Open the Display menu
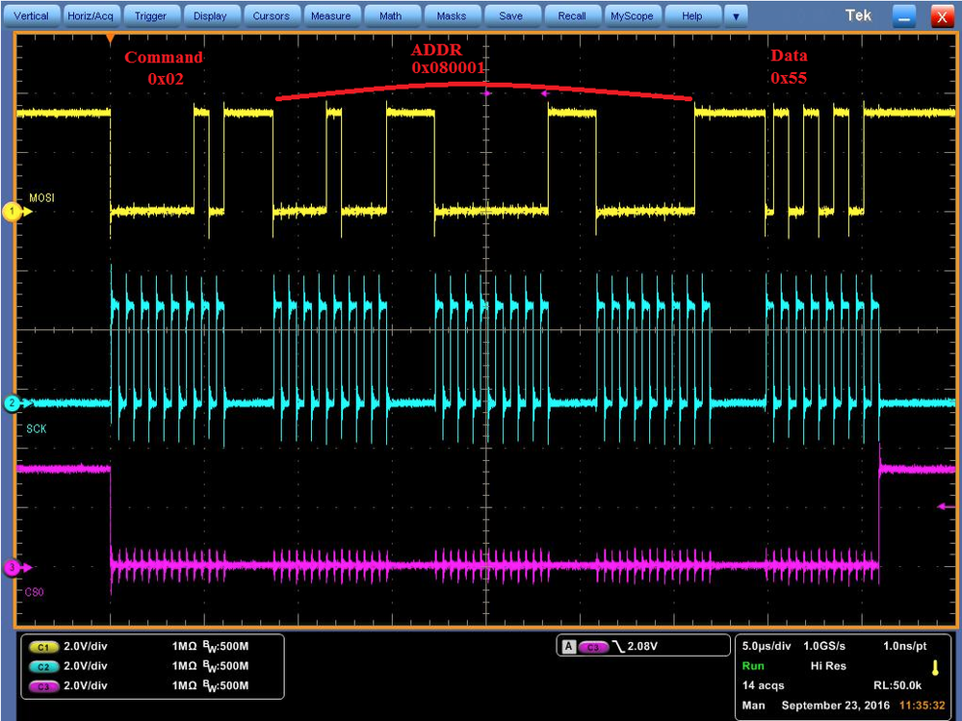Viewport: 962px width, 721px height. (x=211, y=16)
